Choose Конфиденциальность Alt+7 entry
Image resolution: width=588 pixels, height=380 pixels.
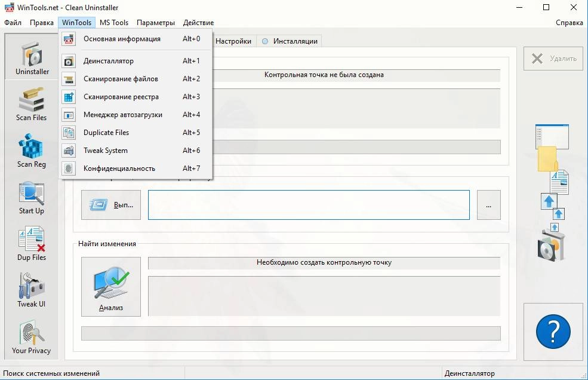click(136, 168)
